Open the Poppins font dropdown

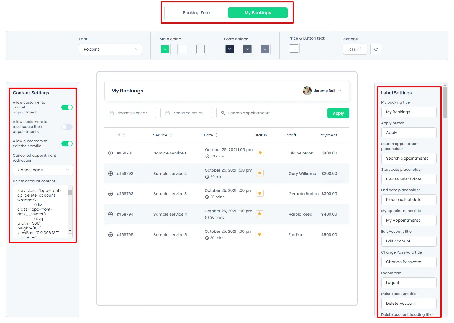click(110, 49)
